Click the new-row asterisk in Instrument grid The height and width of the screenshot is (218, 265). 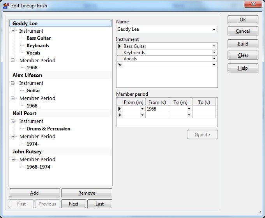pyautogui.click(x=120, y=65)
